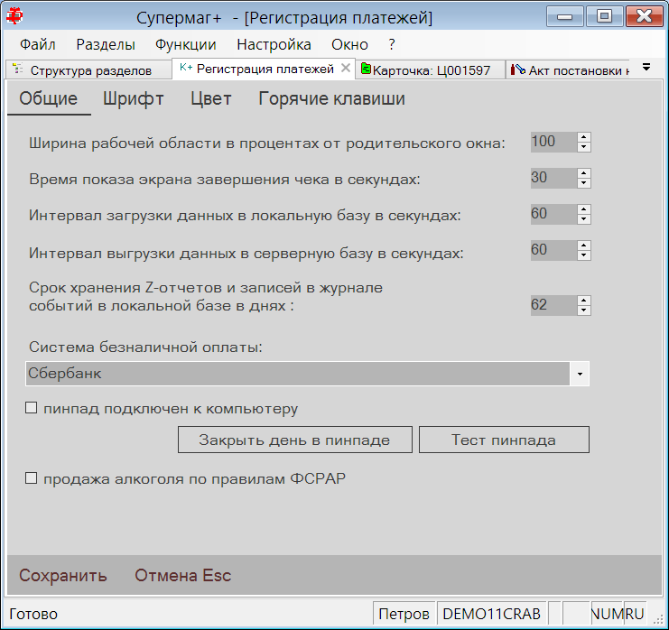Increase Z-report storage days value
This screenshot has height=630, width=669.
[584, 301]
